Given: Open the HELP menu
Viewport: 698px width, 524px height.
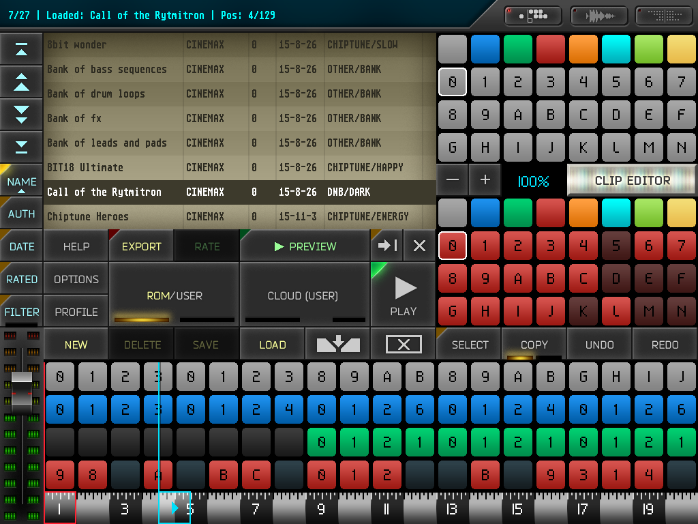Looking at the screenshot, I should tap(76, 246).
